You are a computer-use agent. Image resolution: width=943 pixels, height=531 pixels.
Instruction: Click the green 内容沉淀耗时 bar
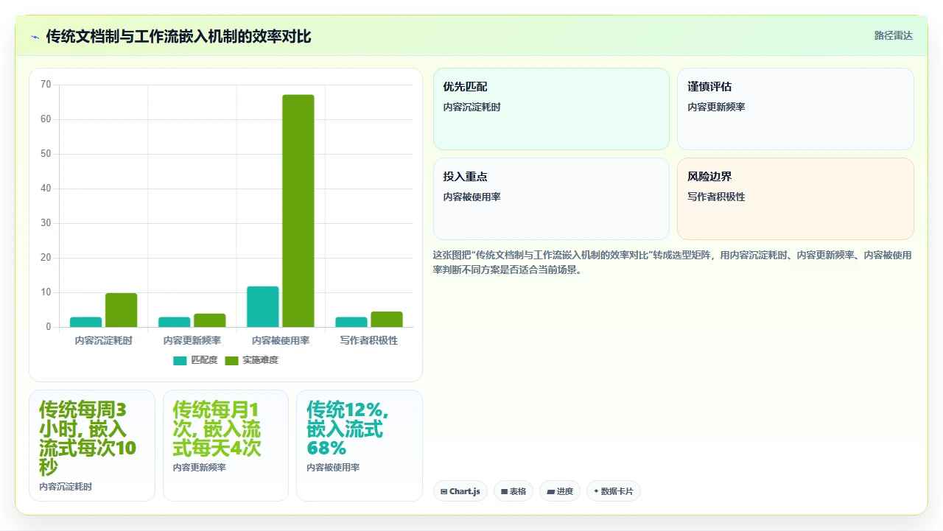pyautogui.click(x=121, y=310)
